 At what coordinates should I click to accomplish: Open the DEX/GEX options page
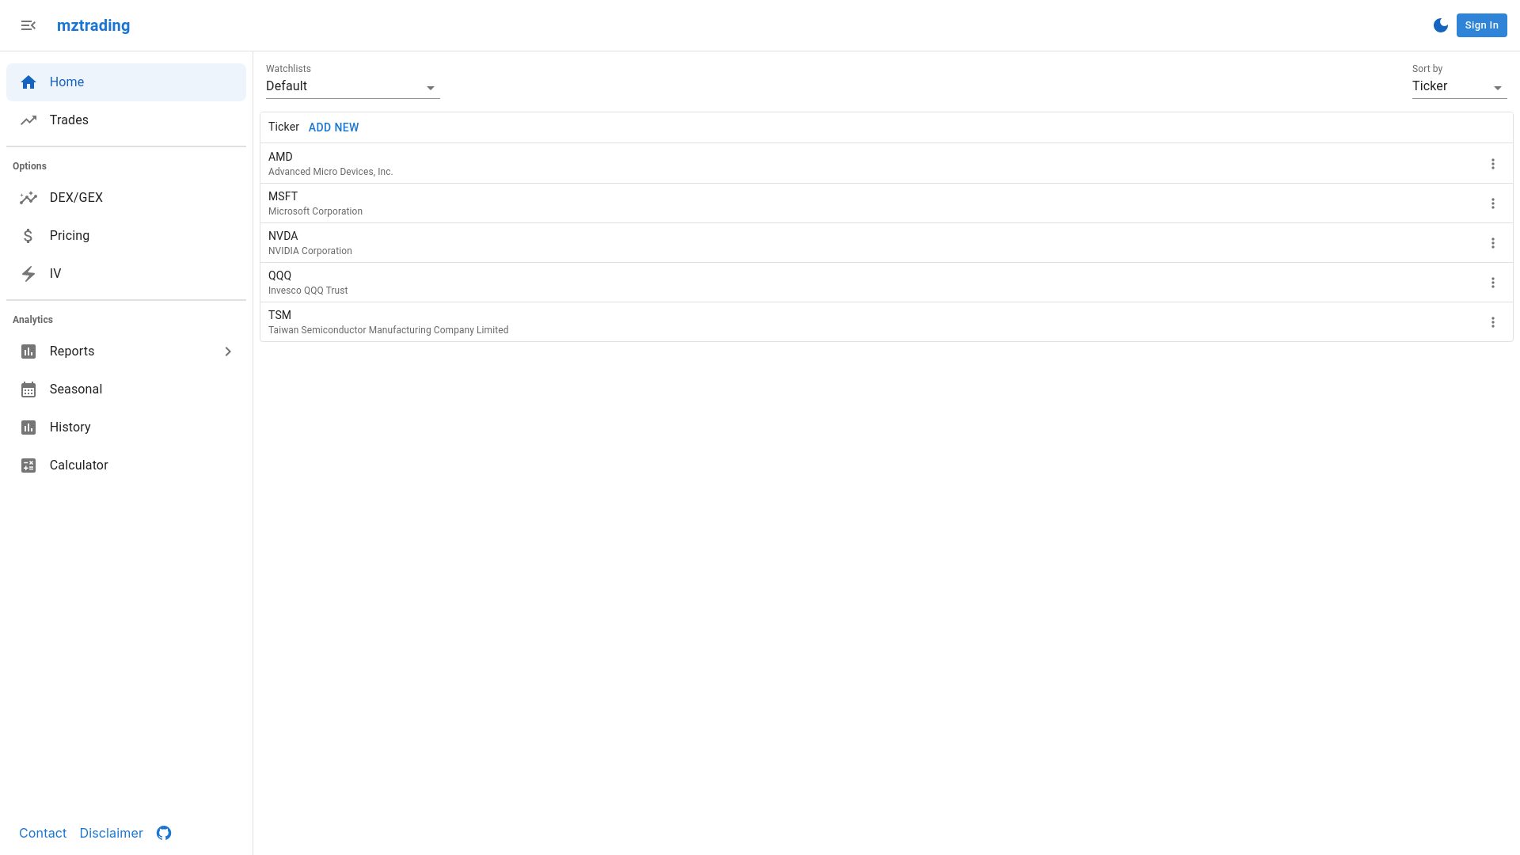pos(76,198)
